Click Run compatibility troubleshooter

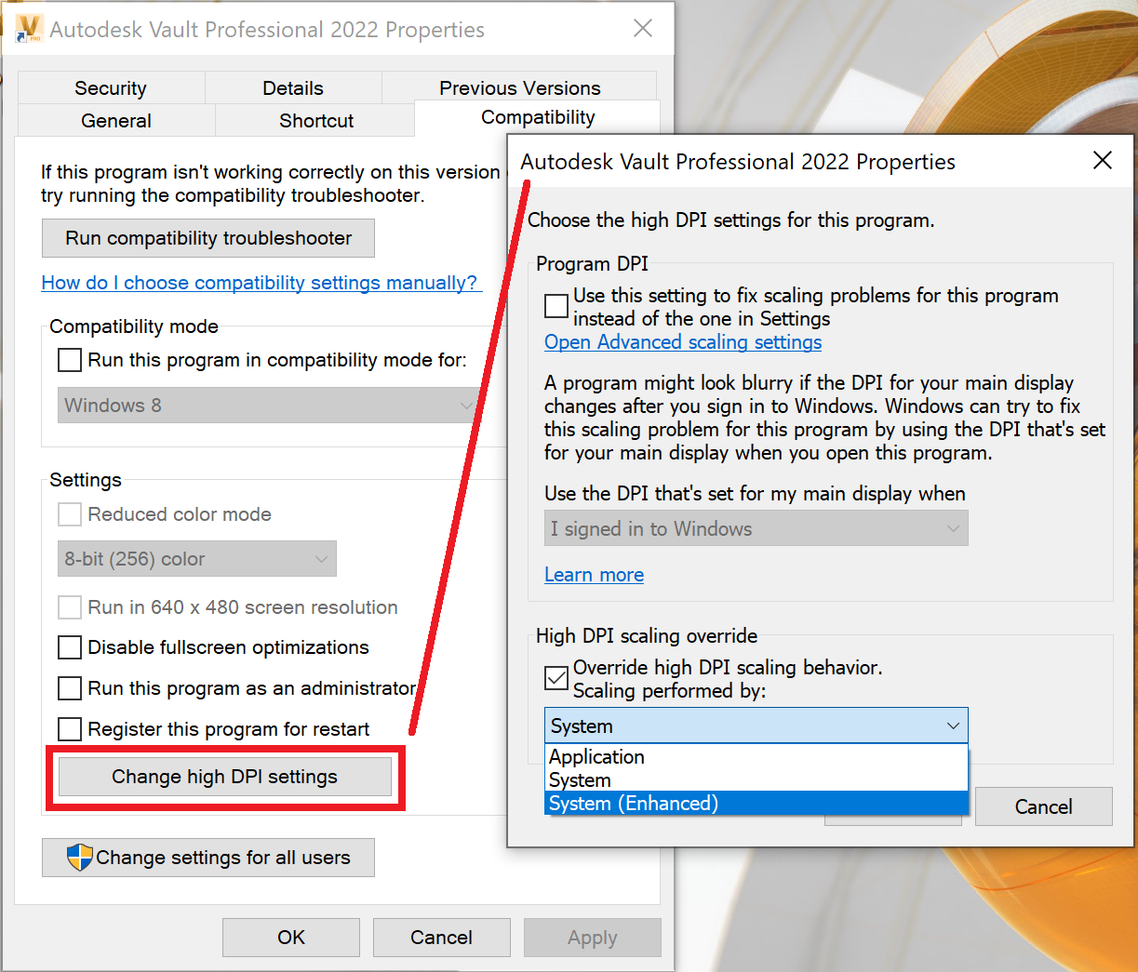pos(208,238)
